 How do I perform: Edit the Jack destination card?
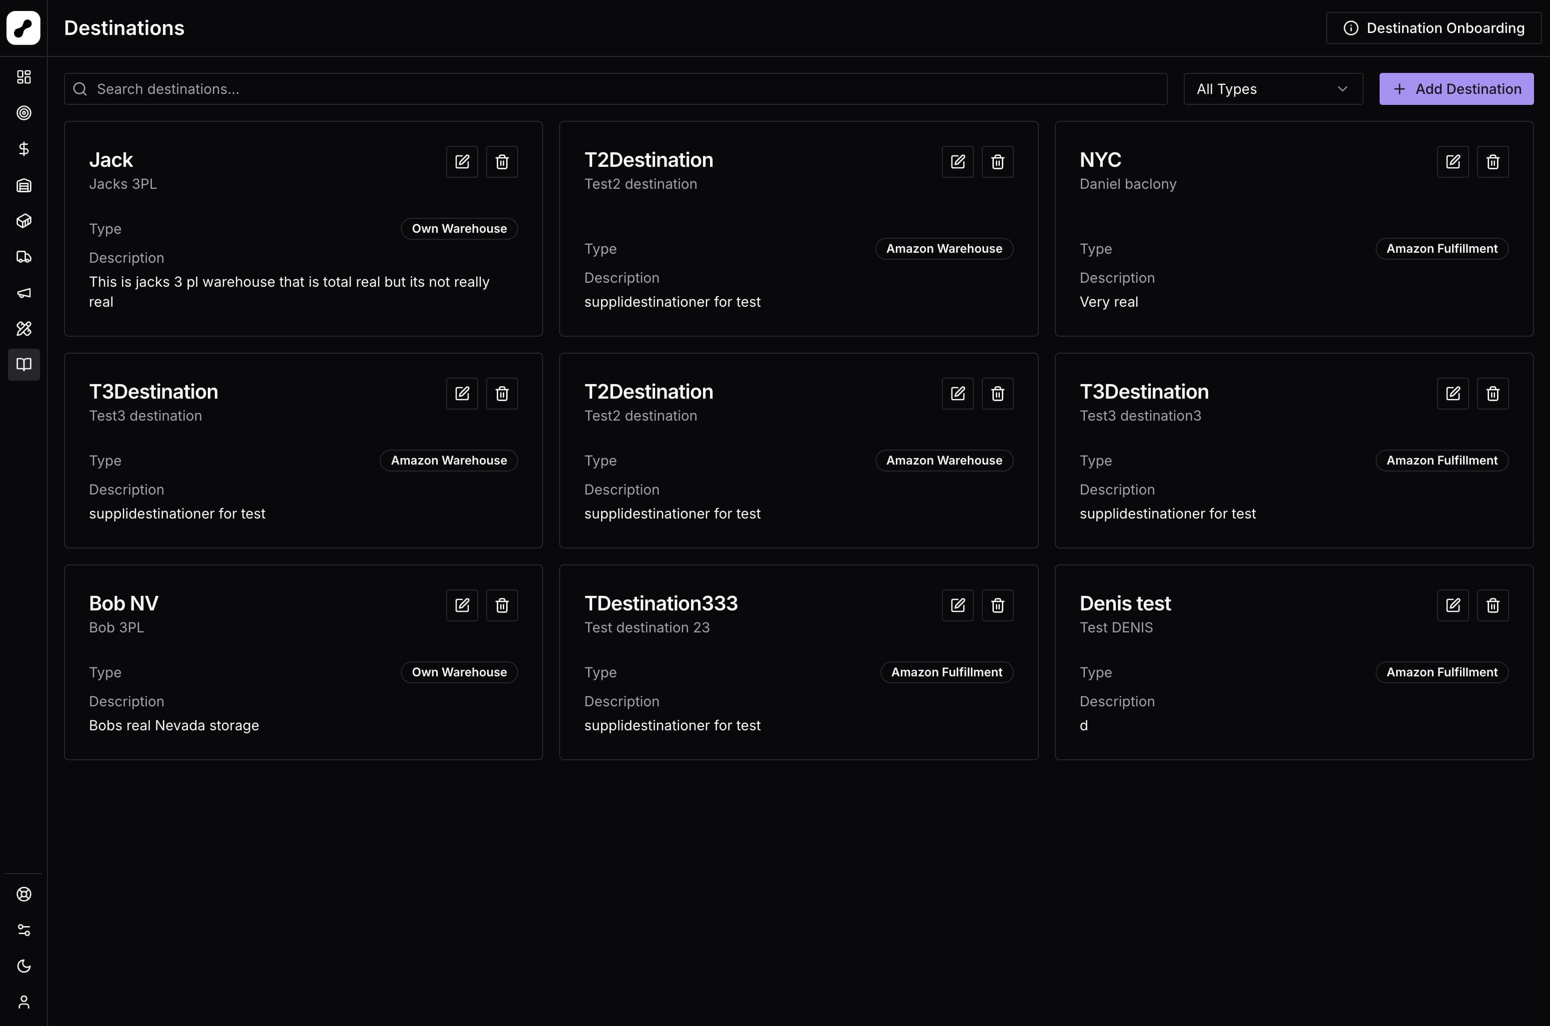tap(462, 162)
